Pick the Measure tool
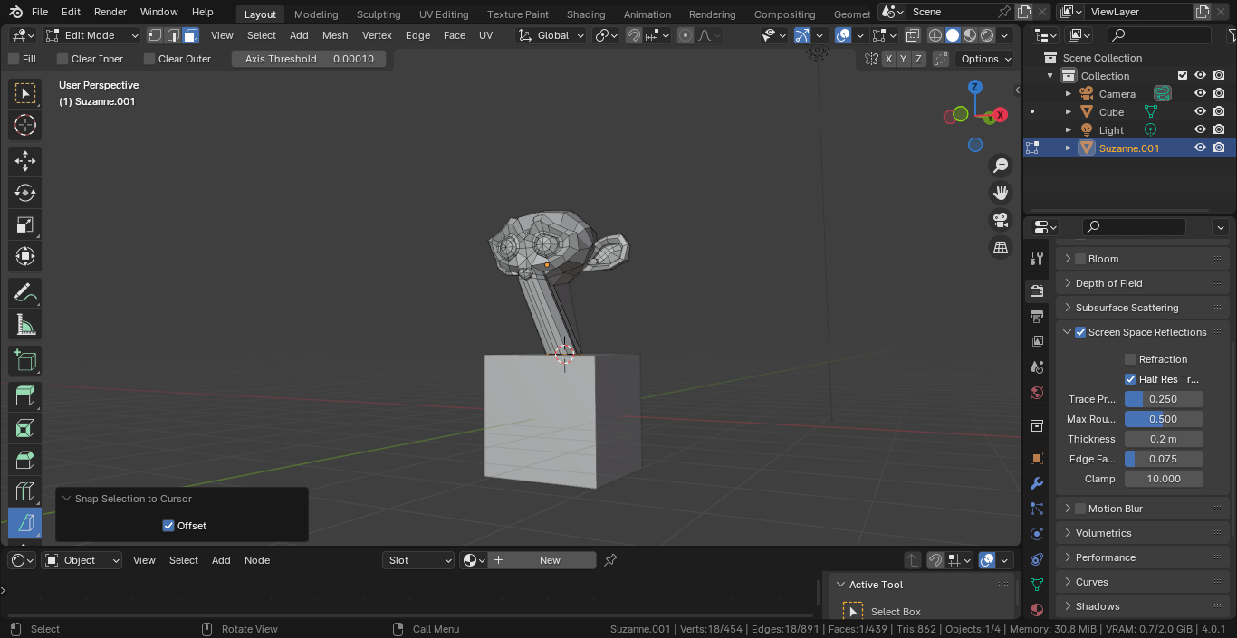Image resolution: width=1237 pixels, height=638 pixels. click(x=25, y=325)
